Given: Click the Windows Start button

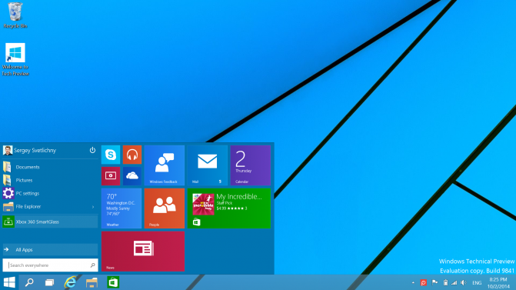Looking at the screenshot, I should pyautogui.click(x=9, y=282).
